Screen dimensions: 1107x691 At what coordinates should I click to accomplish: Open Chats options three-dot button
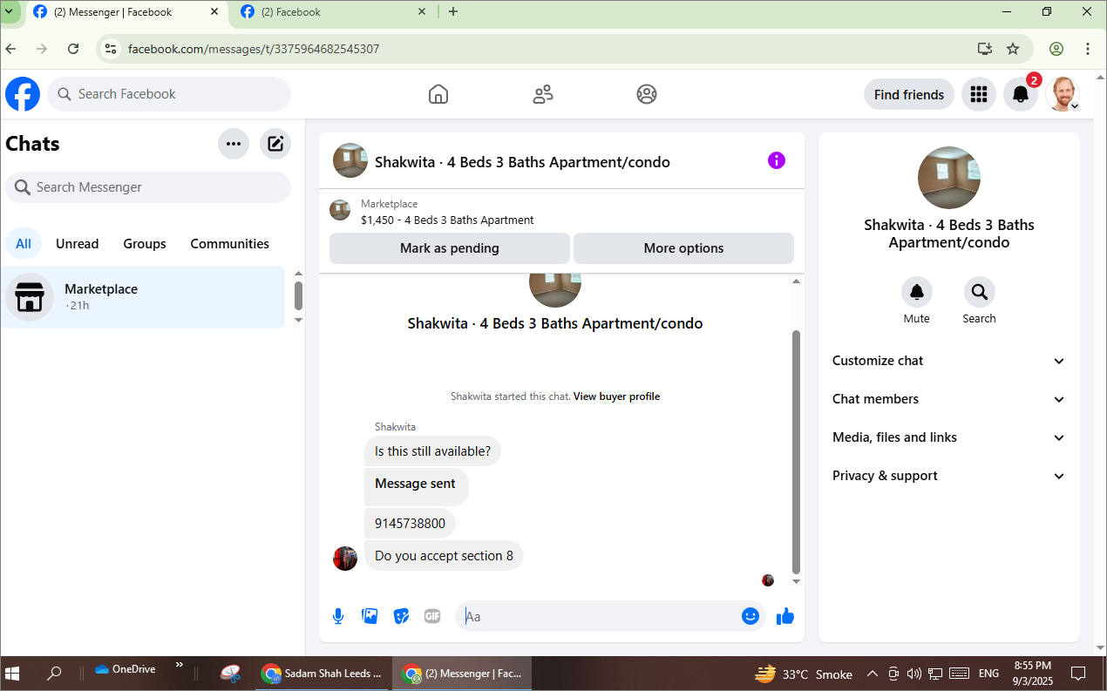tap(234, 144)
